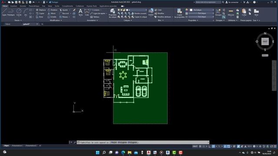Select the Arc tool

coord(26,13)
